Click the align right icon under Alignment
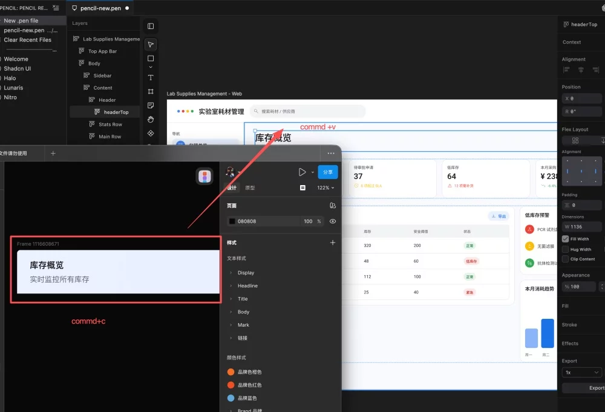The image size is (605, 412). 596,70
